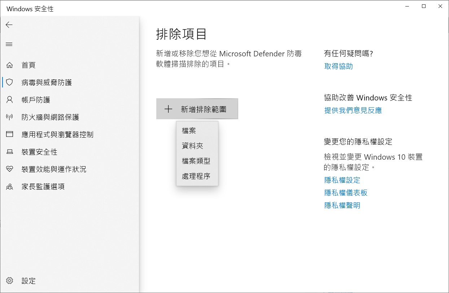Choose 處理程序 from the exclusion dropdown
The width and height of the screenshot is (449, 293).
pos(197,176)
